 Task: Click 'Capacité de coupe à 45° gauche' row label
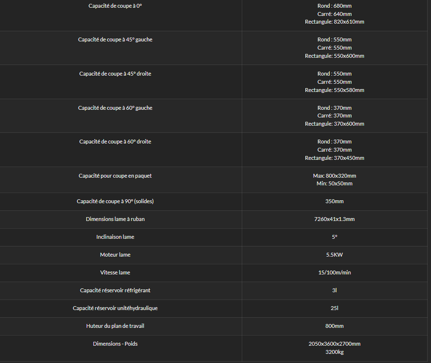pyautogui.click(x=115, y=39)
